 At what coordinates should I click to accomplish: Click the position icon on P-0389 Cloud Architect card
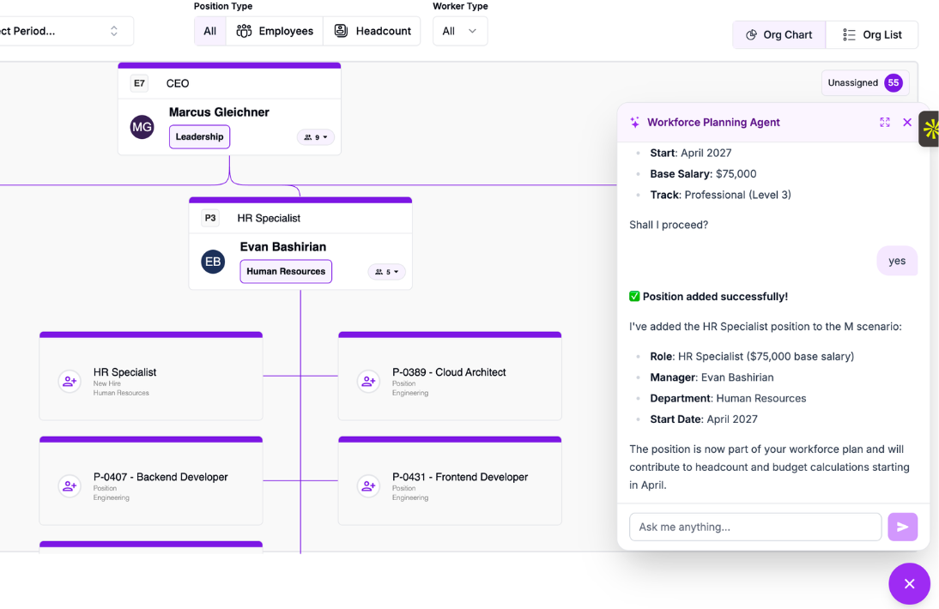[x=368, y=382]
